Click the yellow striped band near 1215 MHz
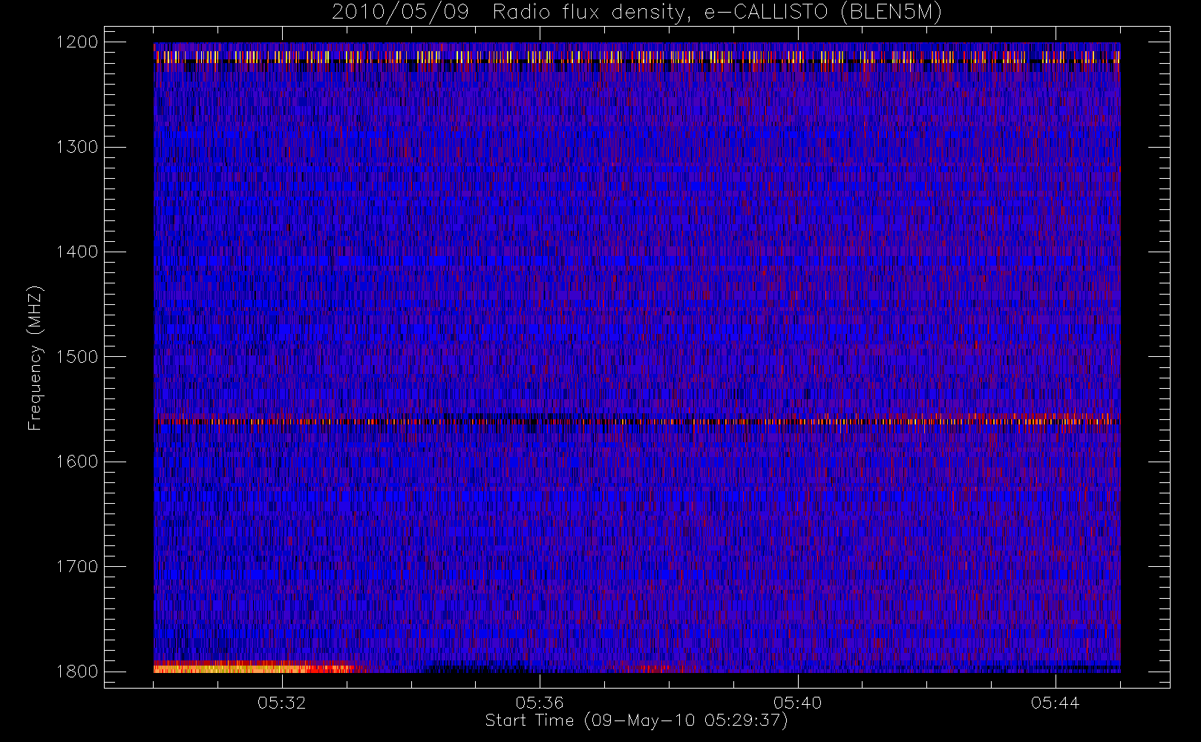Image resolution: width=1201 pixels, height=742 pixels. point(637,57)
